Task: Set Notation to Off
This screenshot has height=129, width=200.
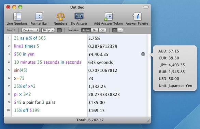Action: pos(102,30)
